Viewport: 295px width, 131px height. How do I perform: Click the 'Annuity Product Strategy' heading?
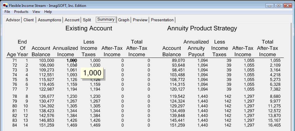click(x=202, y=28)
